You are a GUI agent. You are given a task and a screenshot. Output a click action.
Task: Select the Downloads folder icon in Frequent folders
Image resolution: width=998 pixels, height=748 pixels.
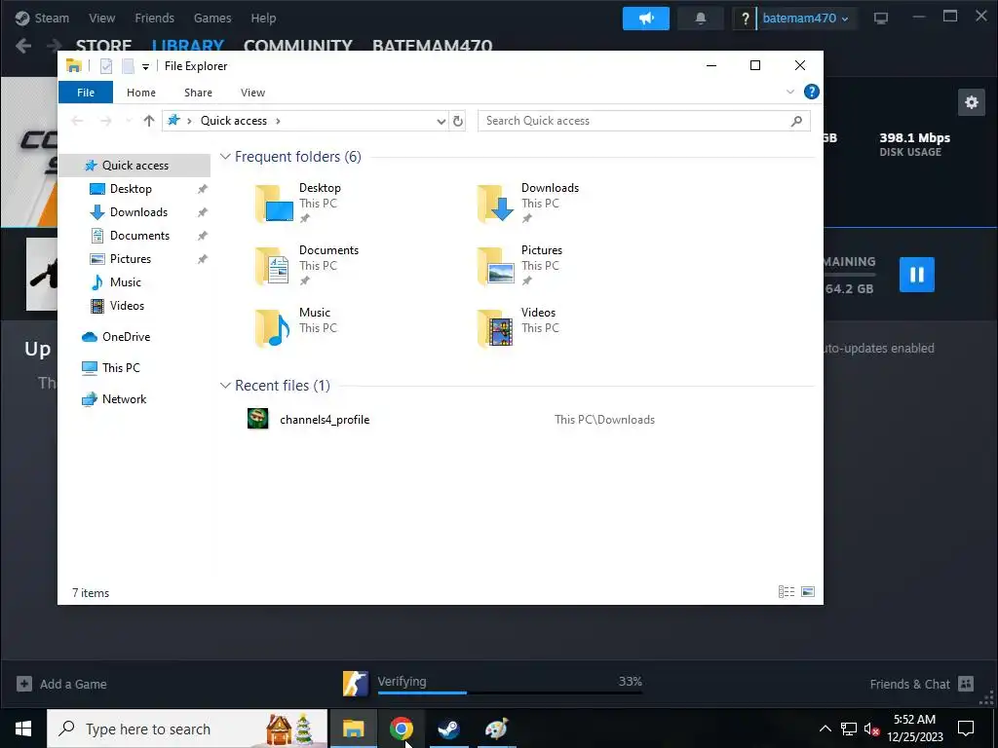click(496, 204)
